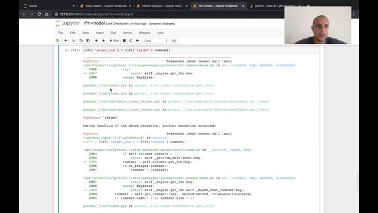This screenshot has height=213, width=378.
Task: Rename notebook via rfm-model title
Action: tap(94, 24)
